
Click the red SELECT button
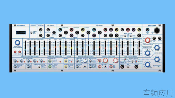coord(20,52)
